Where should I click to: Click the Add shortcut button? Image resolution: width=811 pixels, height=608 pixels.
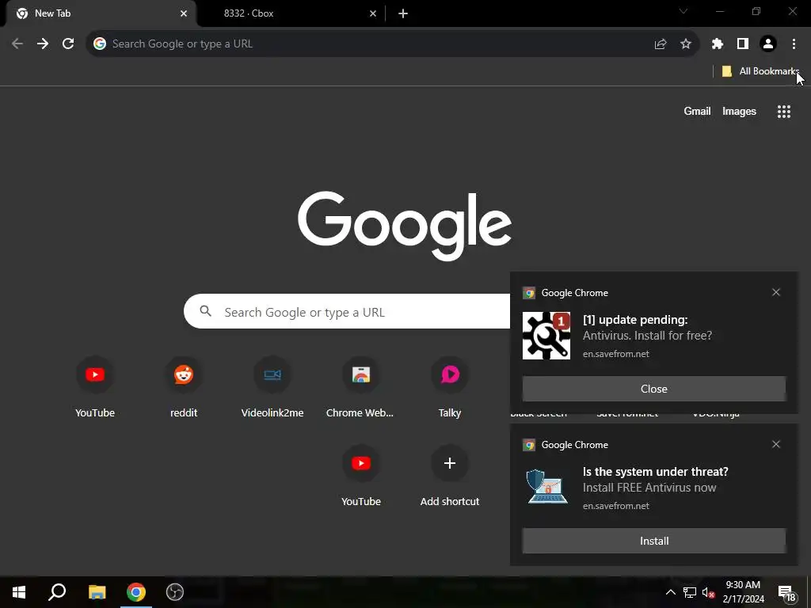point(450,476)
